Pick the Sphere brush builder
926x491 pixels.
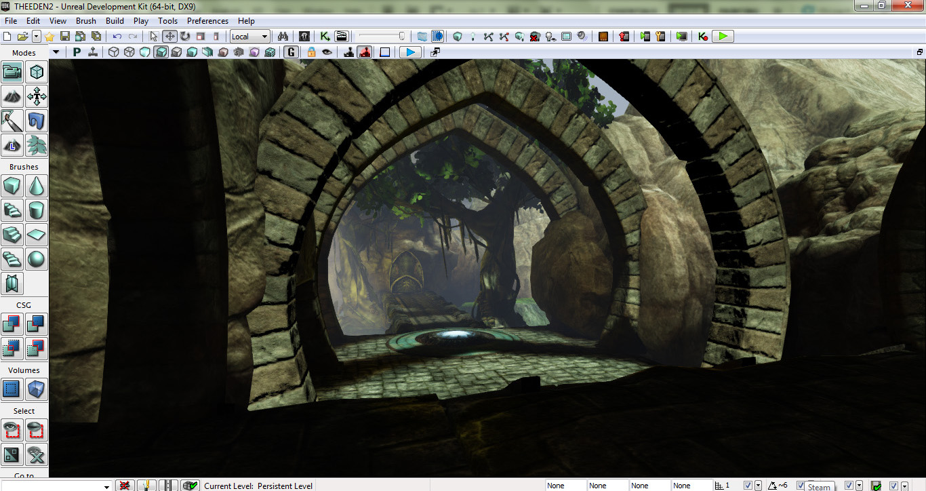click(37, 259)
